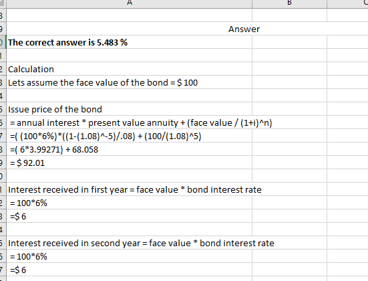368x281 pixels.
Task: Select column A header
Action: coord(130,3)
